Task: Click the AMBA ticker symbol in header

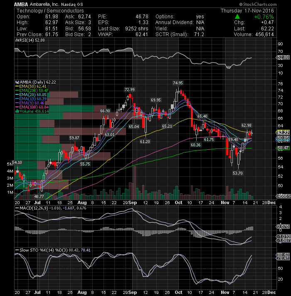Action: [x=21, y=4]
